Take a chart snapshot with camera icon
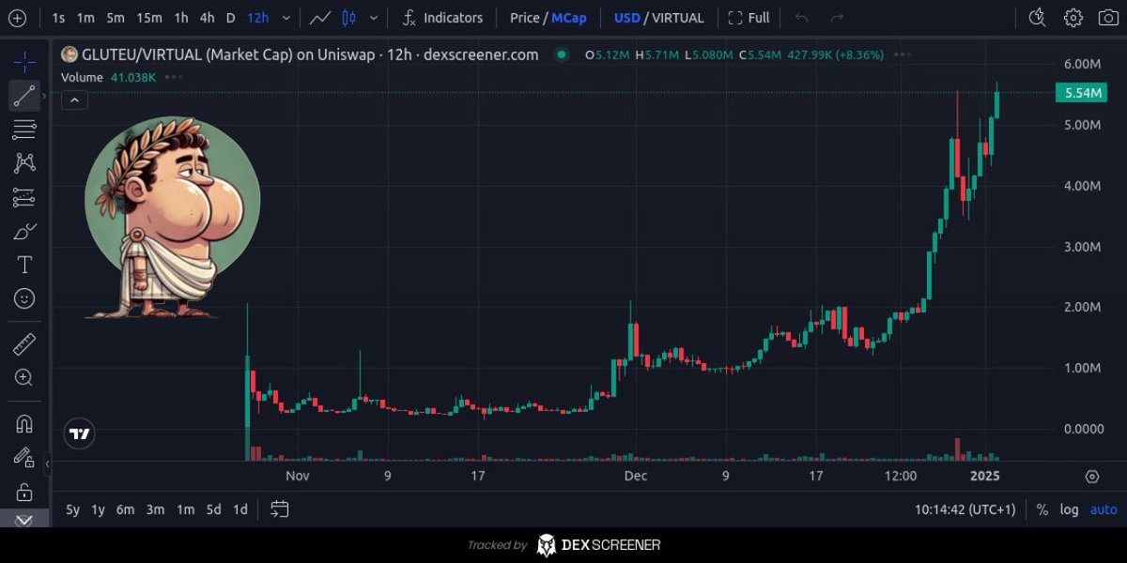The image size is (1127, 563). [x=1107, y=18]
